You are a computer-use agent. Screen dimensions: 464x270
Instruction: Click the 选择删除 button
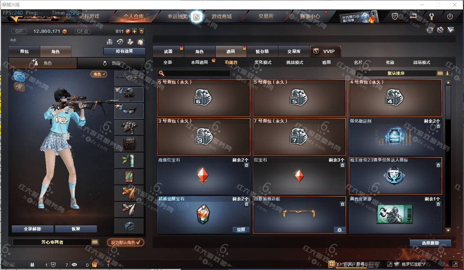tap(430, 243)
